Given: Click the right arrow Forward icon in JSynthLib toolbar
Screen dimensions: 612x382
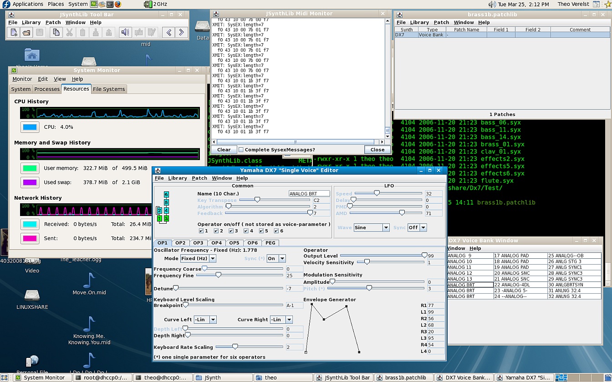Looking at the screenshot, I should (x=181, y=32).
